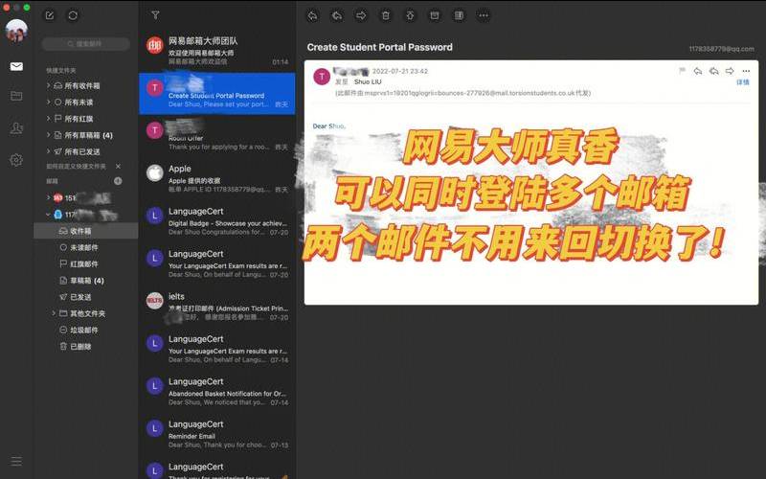Open the ielts Admission Ticket email
This screenshot has height=479, width=766.
pyautogui.click(x=217, y=307)
